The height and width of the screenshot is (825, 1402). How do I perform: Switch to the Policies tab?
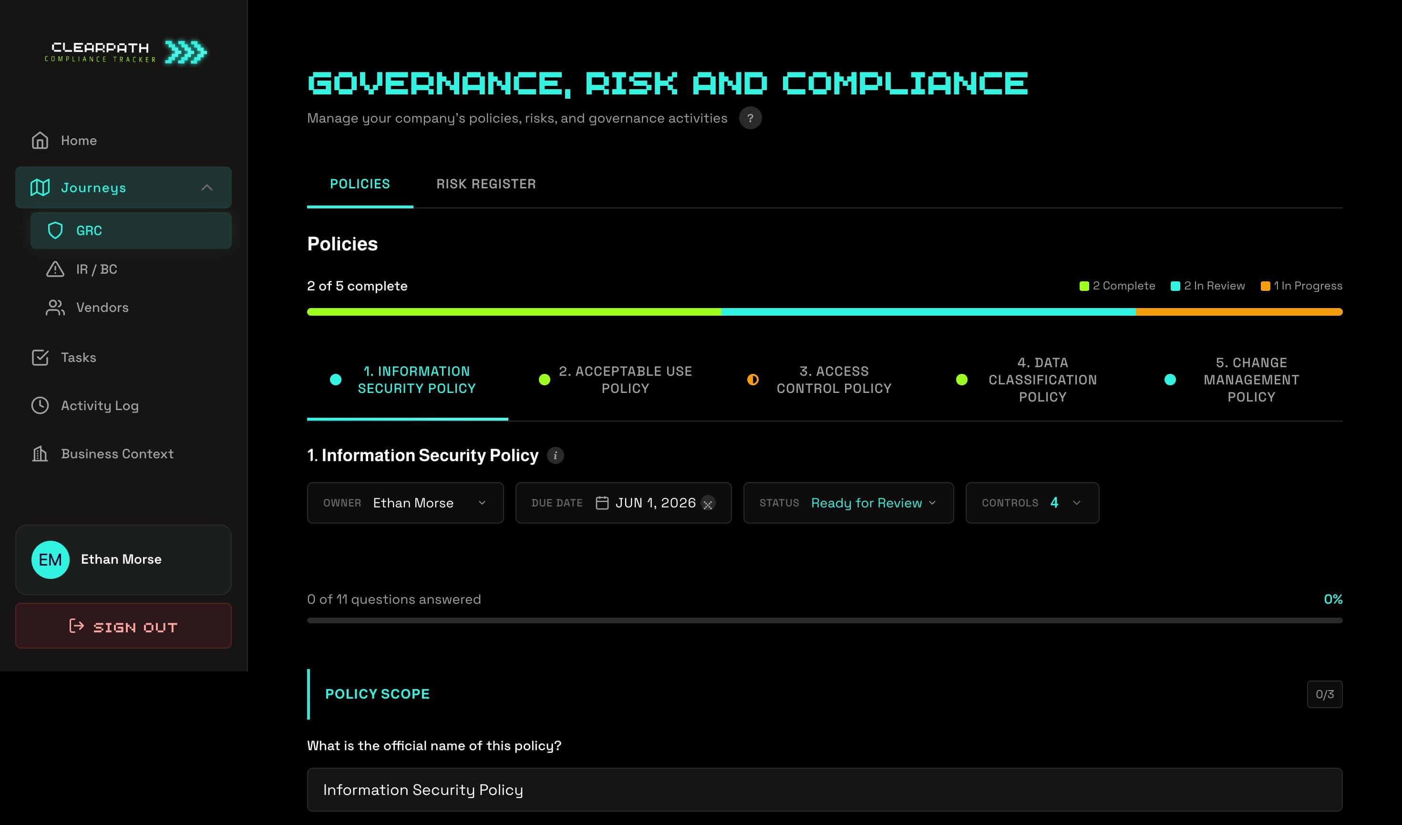[x=360, y=184]
